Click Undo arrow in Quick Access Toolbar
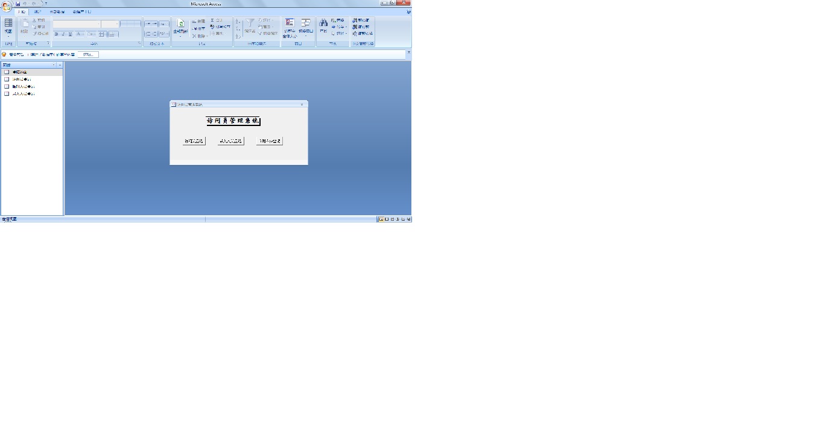 point(25,3)
